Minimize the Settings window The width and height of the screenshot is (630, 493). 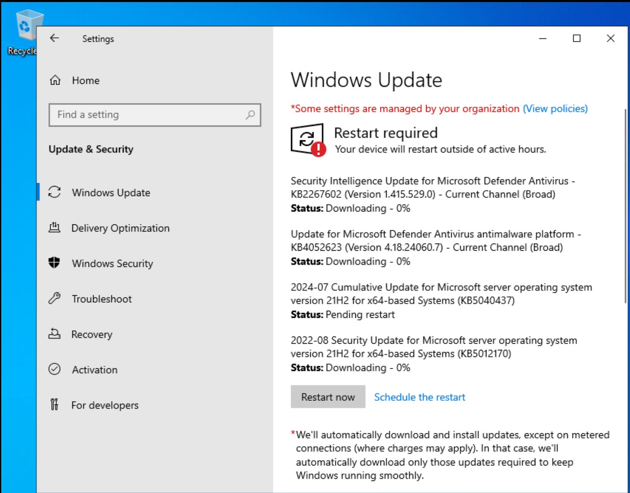click(x=543, y=38)
